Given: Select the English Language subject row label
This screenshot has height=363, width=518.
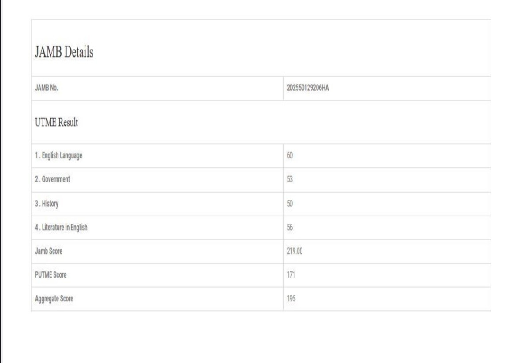Looking at the screenshot, I should point(58,156).
